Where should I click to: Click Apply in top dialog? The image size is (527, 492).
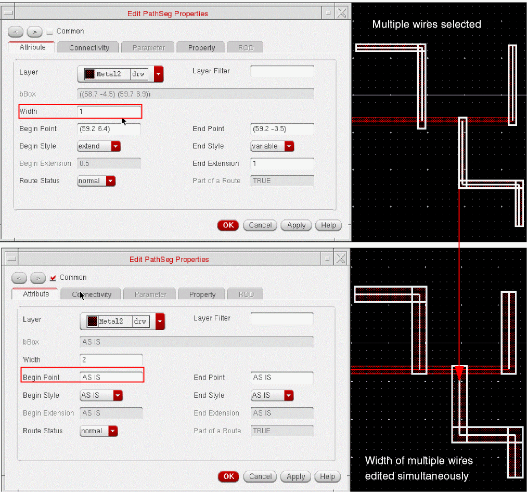[x=296, y=225]
